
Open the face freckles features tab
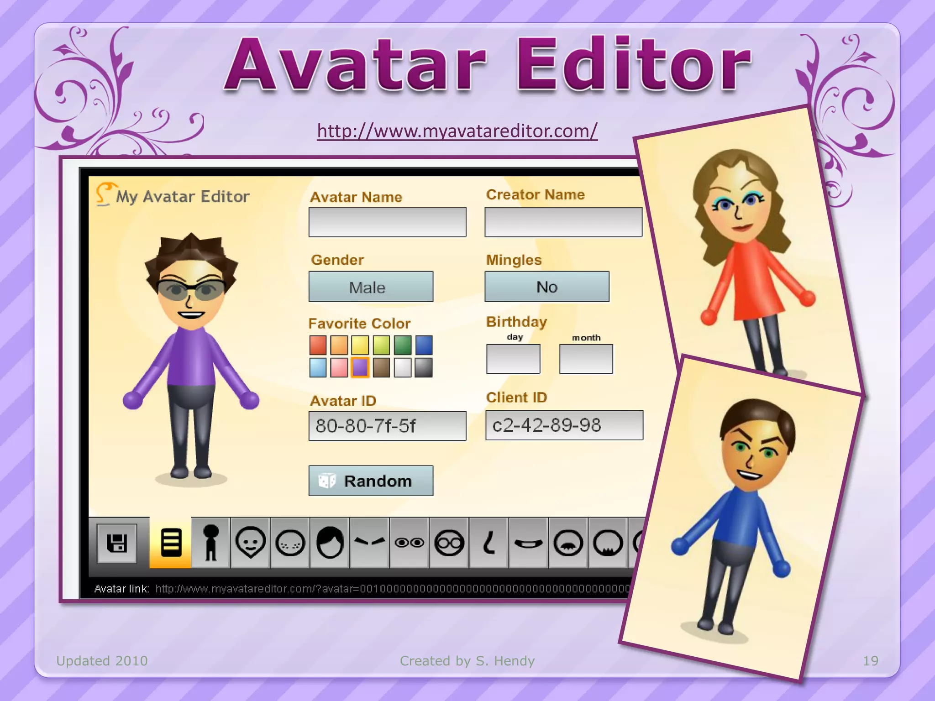click(x=290, y=543)
